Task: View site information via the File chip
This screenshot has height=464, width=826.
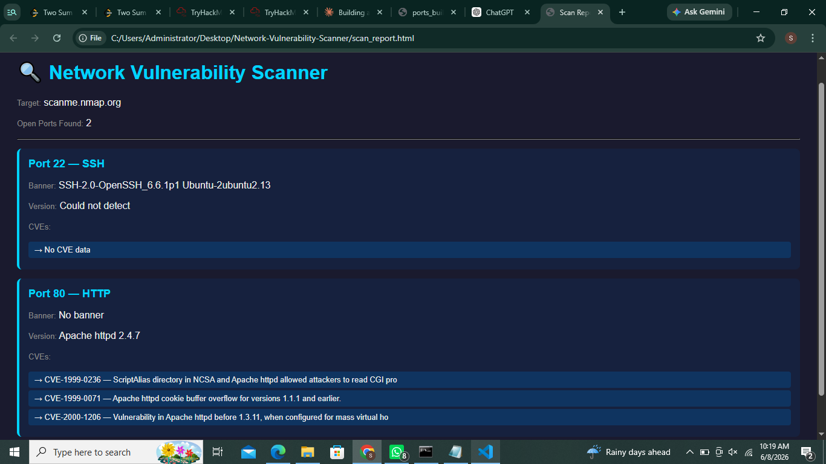Action: [x=91, y=38]
